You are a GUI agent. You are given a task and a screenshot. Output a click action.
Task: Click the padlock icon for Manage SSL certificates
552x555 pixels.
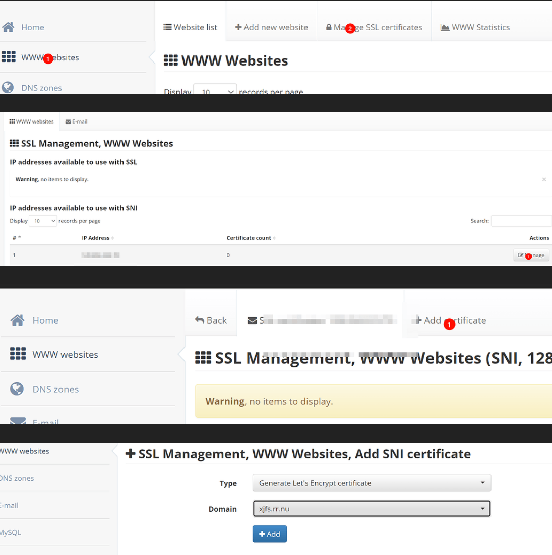coord(329,27)
